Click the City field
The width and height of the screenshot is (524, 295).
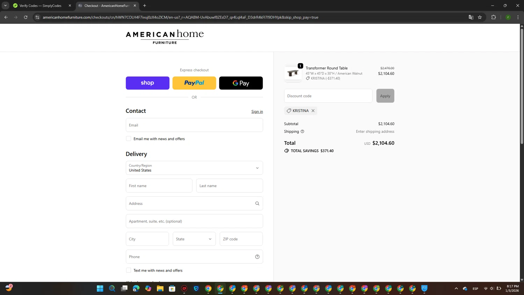147,239
